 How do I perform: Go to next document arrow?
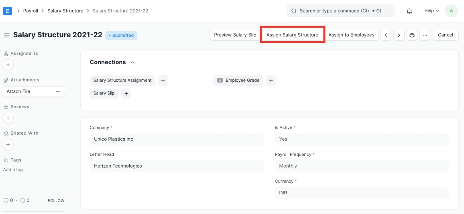[x=399, y=35]
